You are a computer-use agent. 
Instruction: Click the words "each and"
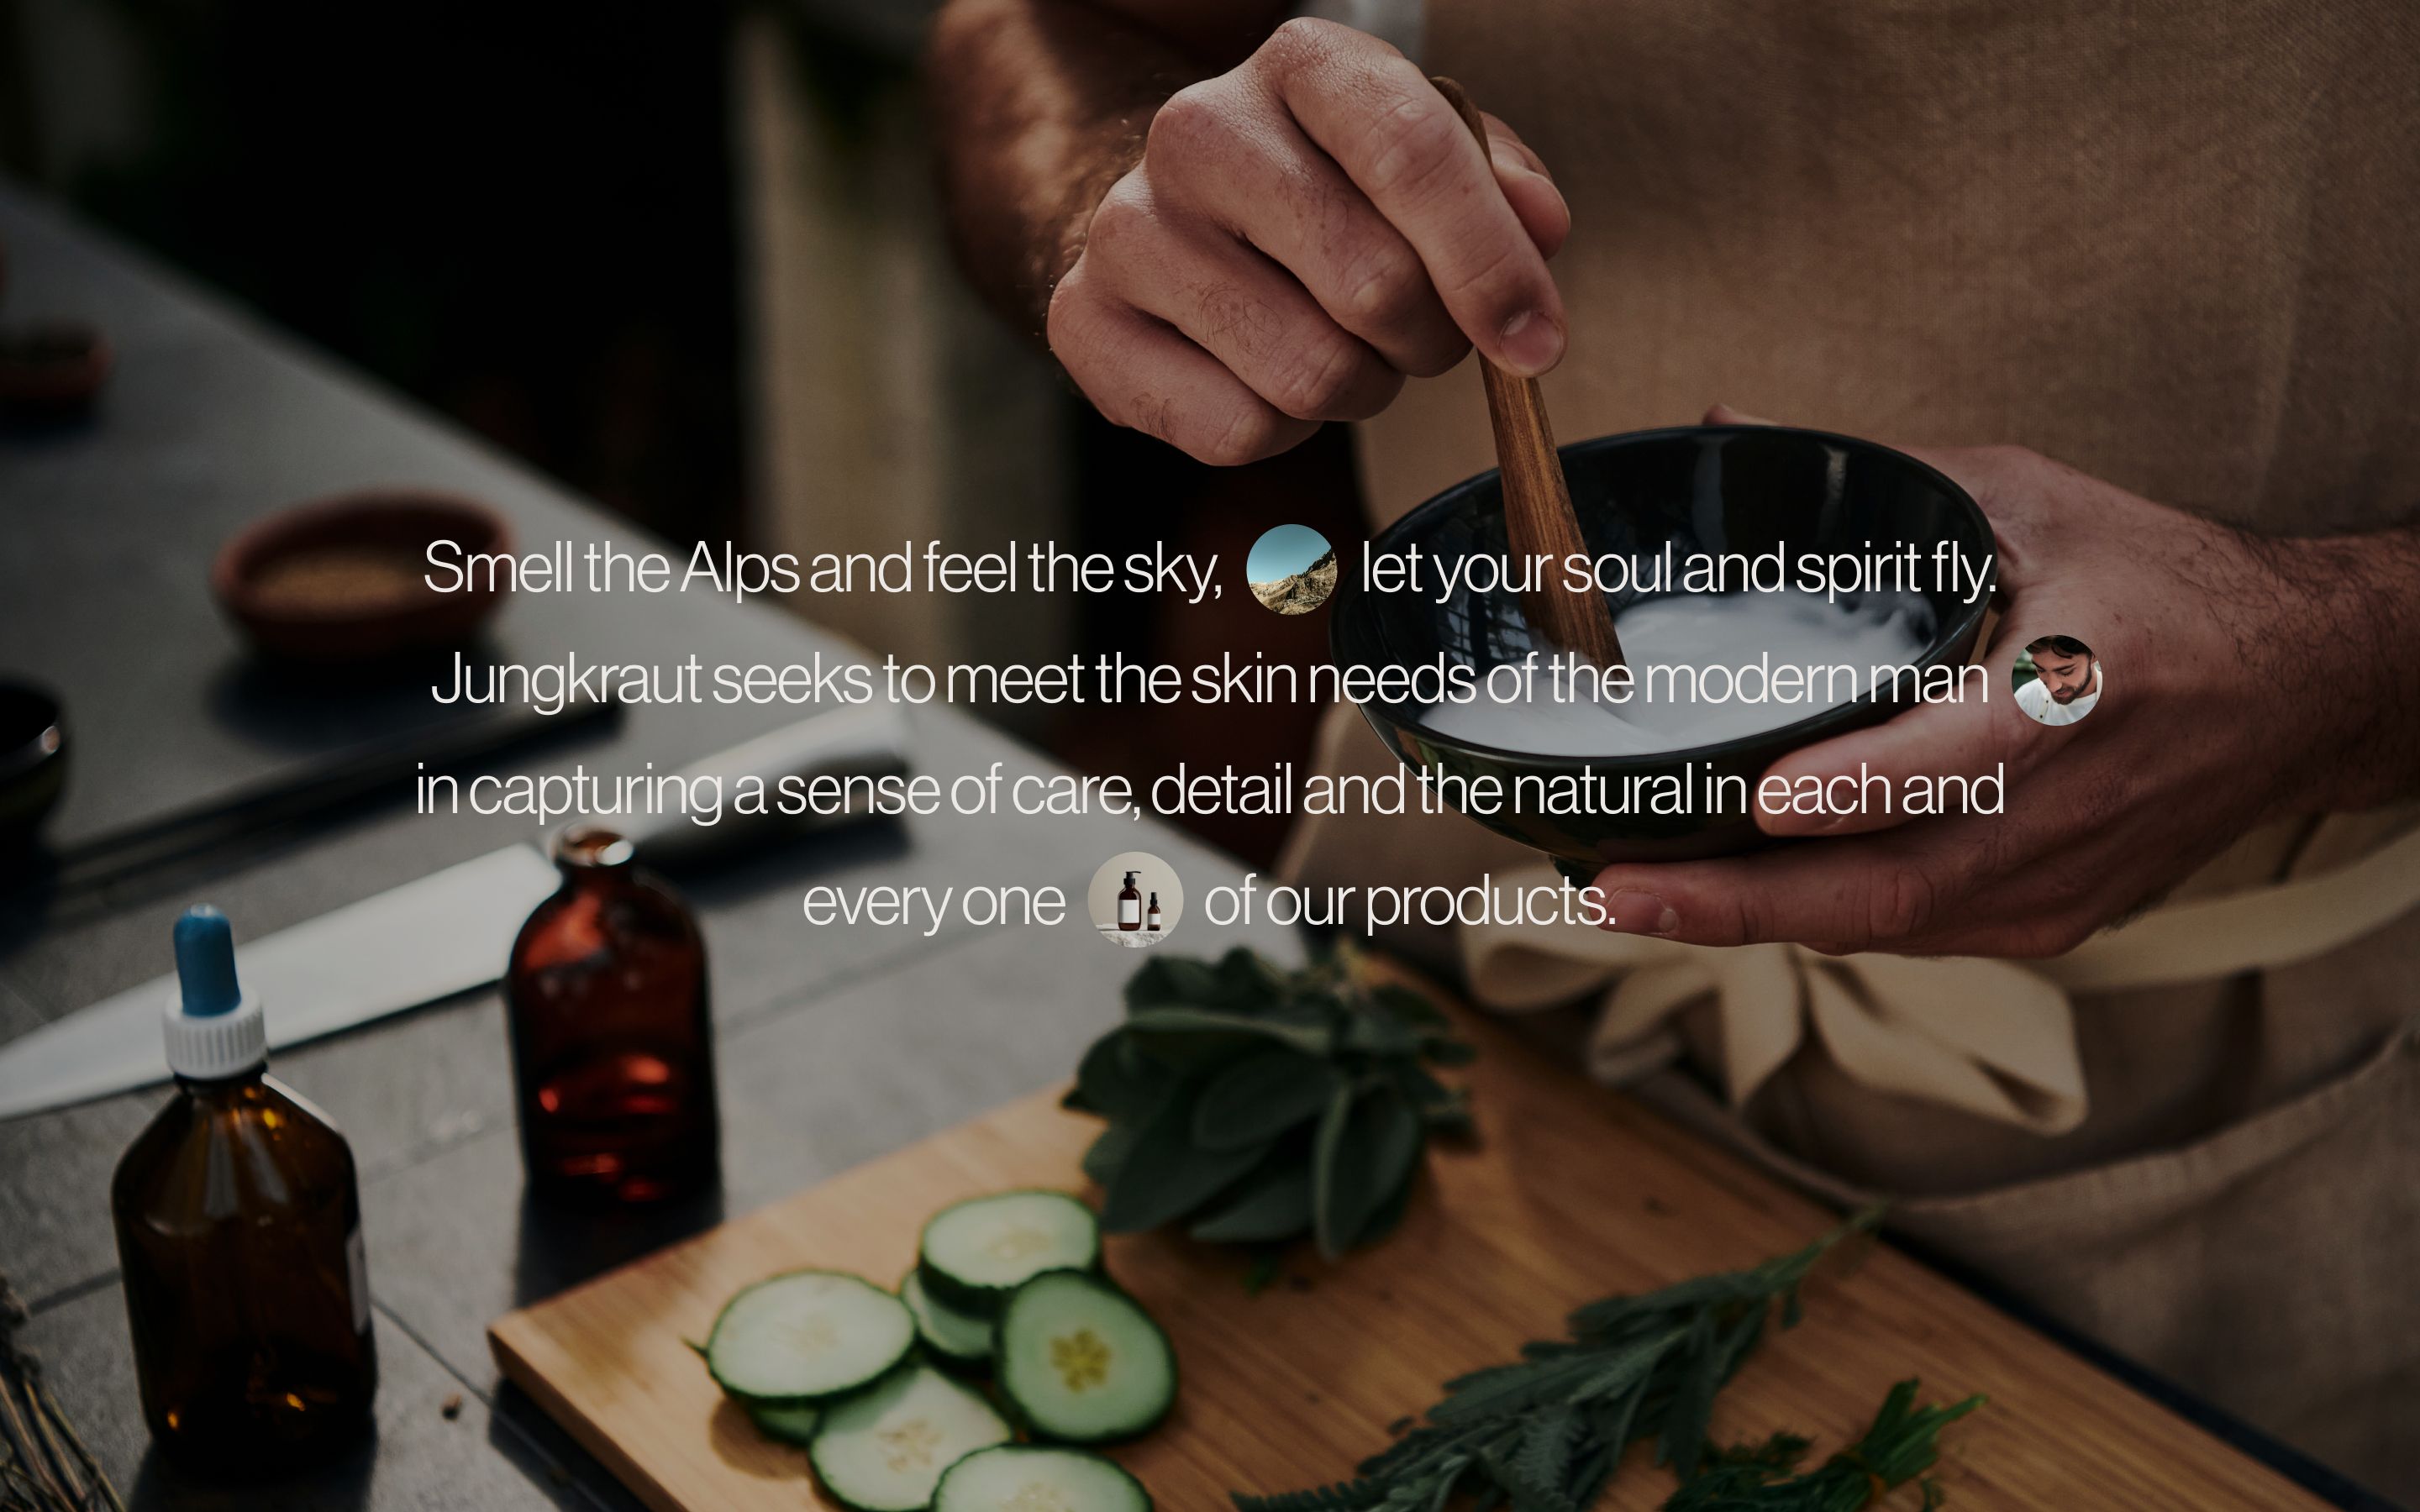click(1880, 789)
